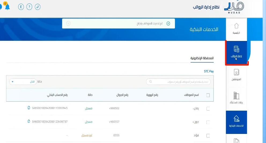266x143 pixels.
Task: Click account number SA9530100942000113393945
Action: tap(50, 108)
